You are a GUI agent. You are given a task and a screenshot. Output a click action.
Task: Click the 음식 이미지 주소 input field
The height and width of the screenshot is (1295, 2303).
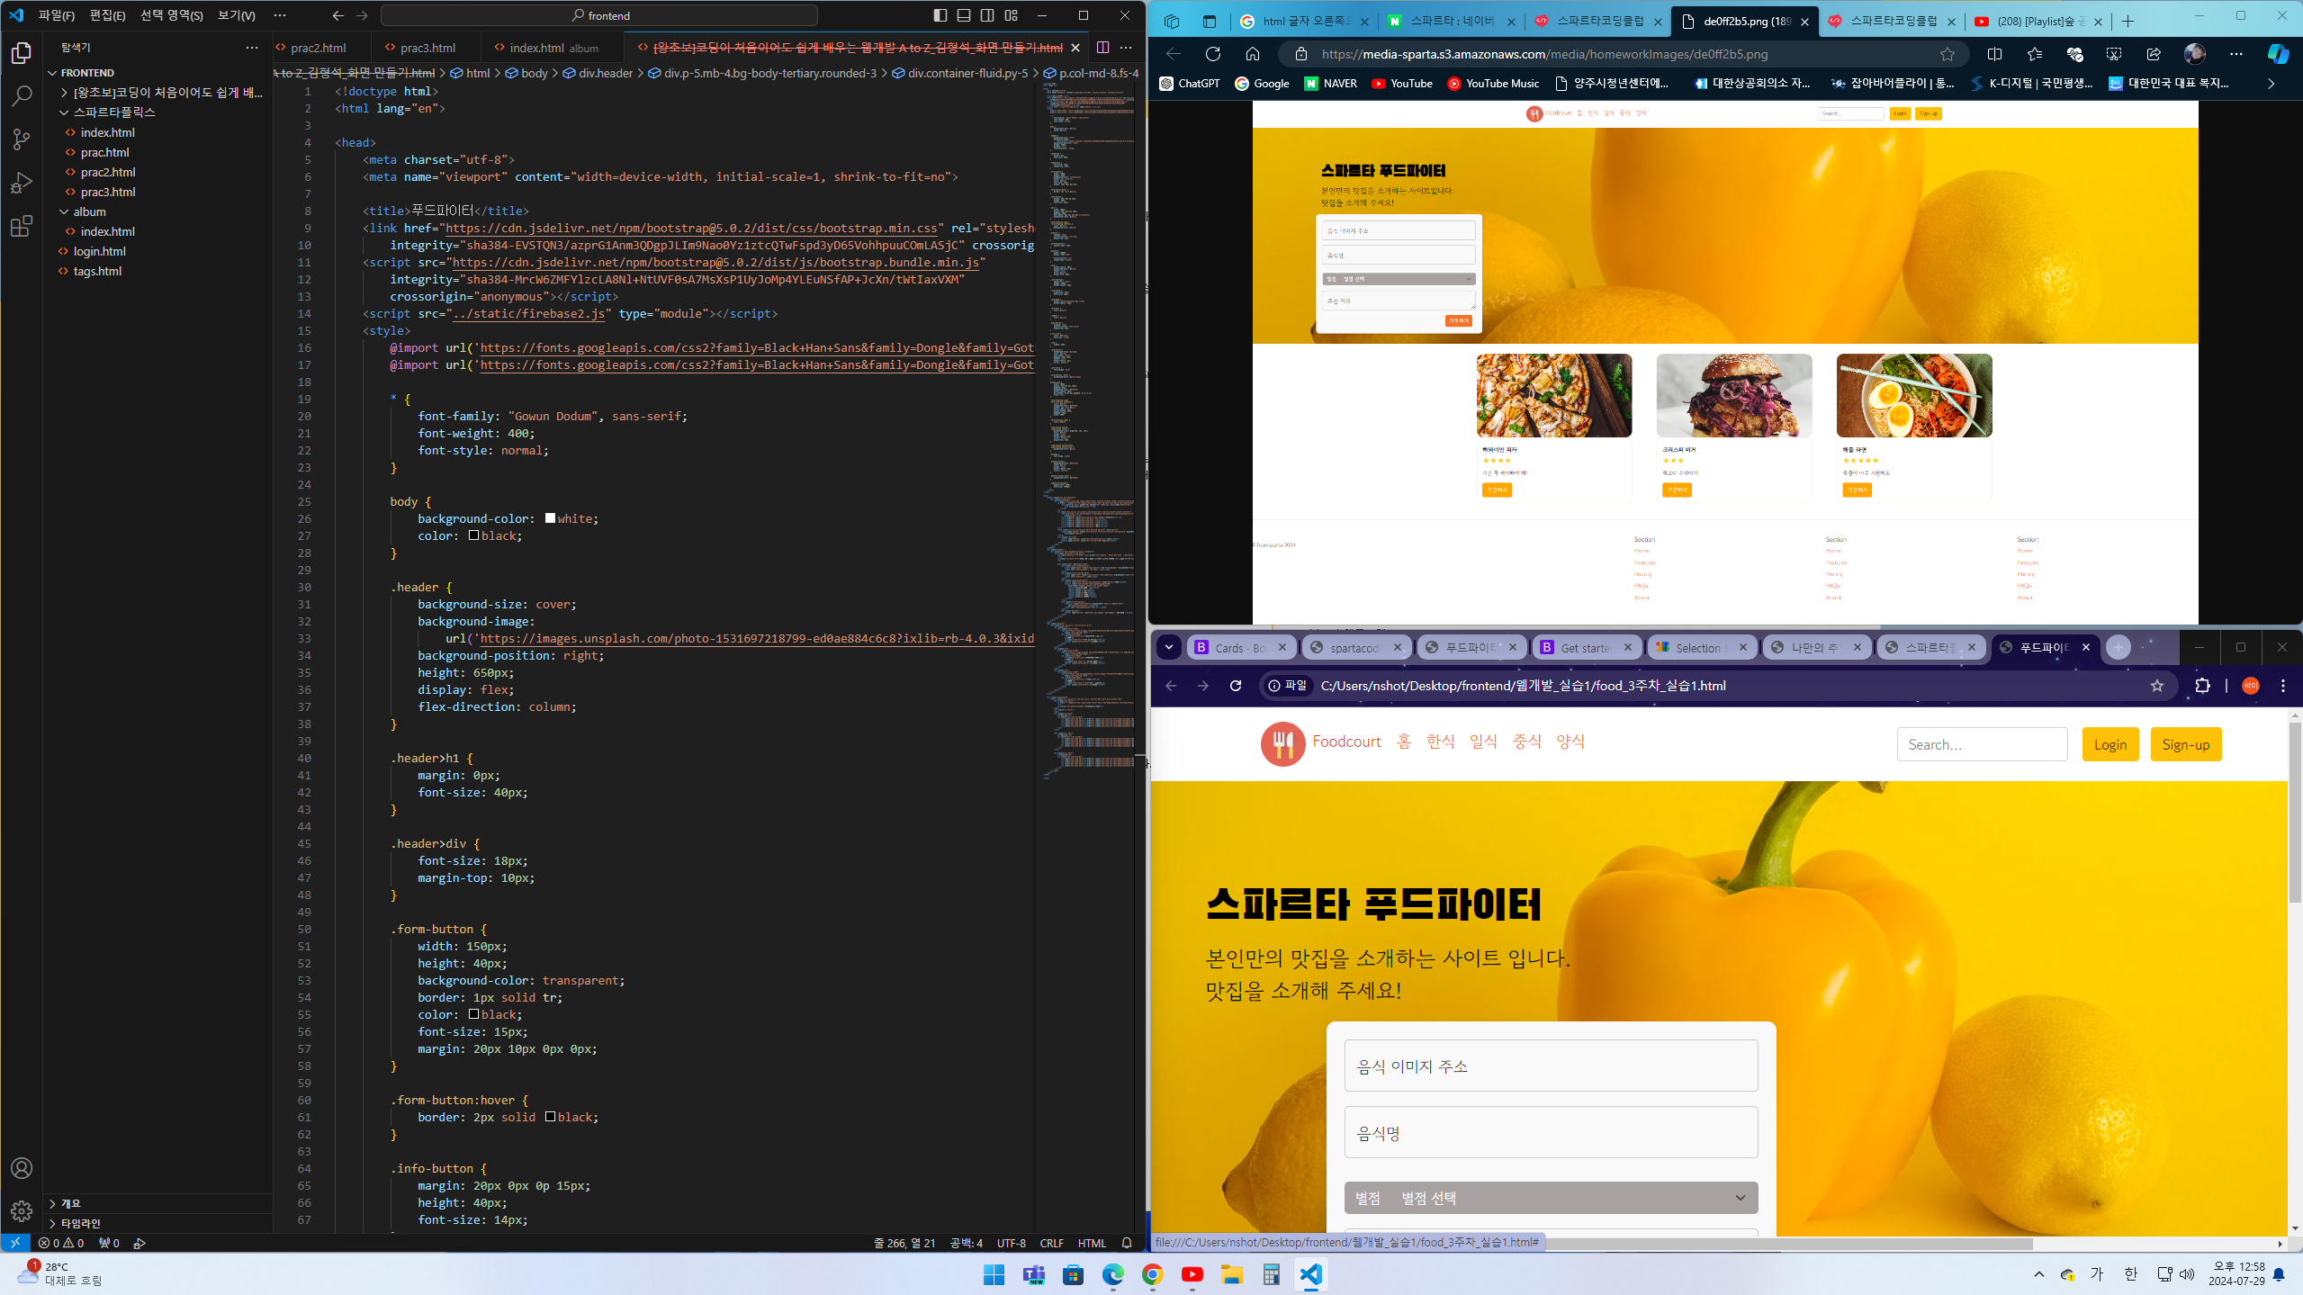(x=1551, y=1066)
